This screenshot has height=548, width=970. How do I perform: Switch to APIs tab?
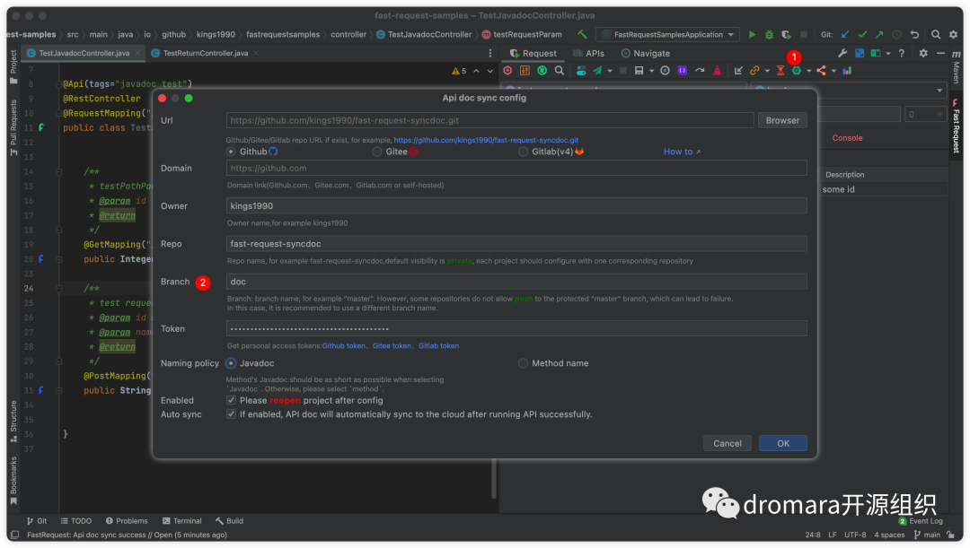point(588,53)
